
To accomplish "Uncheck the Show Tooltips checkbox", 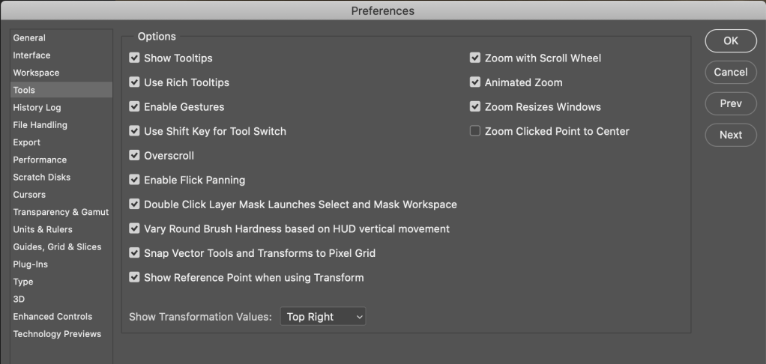I will coord(135,58).
